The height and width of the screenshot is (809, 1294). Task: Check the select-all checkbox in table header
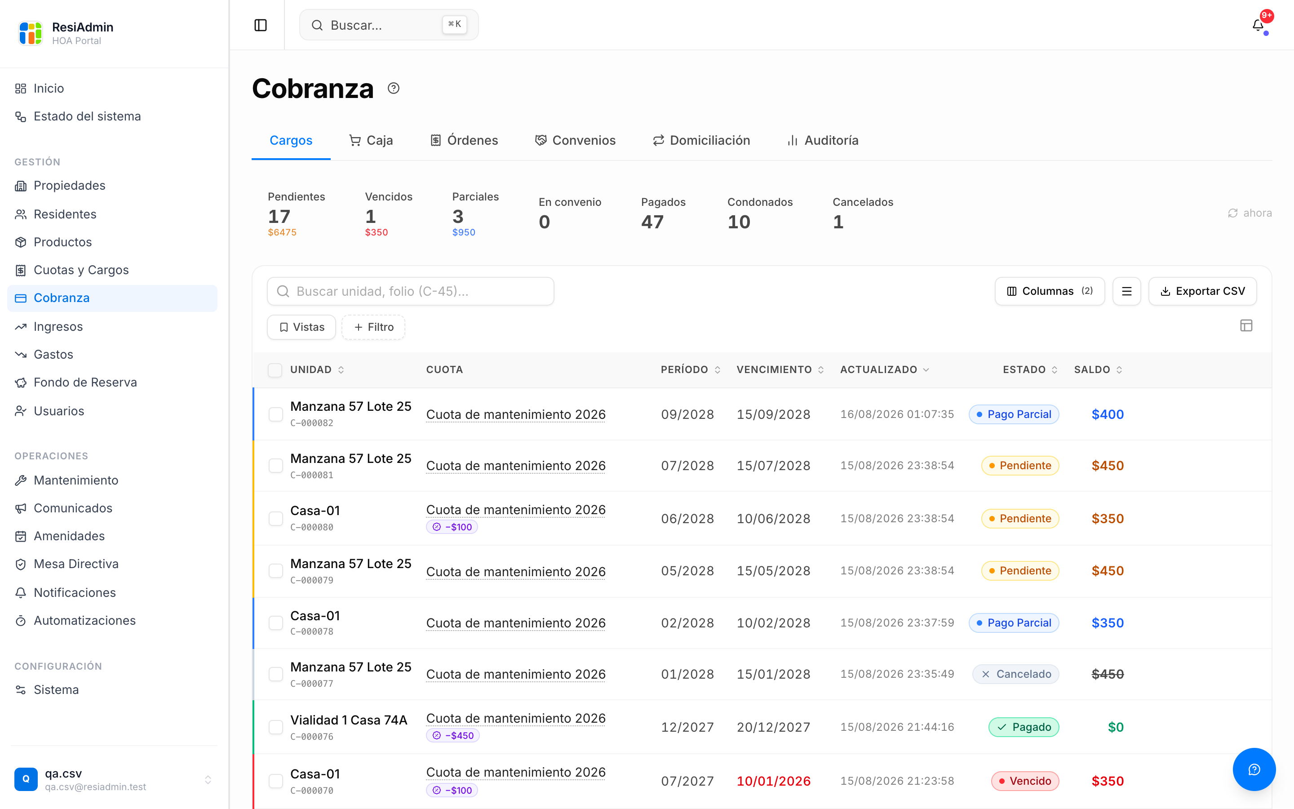click(x=275, y=370)
